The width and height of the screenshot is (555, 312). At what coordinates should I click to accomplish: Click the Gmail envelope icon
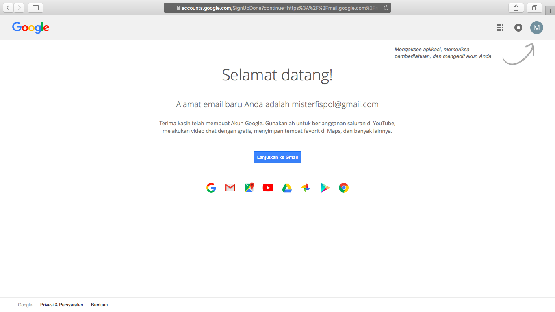pyautogui.click(x=230, y=188)
